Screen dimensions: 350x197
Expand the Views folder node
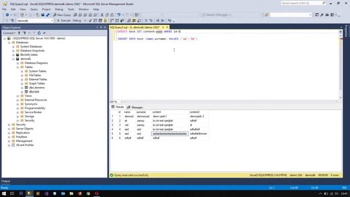tap(17, 96)
